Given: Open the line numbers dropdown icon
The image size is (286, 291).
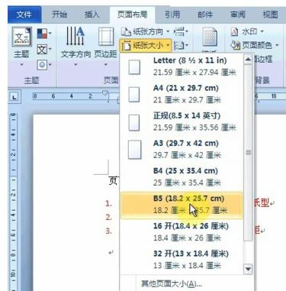Looking at the screenshot, I should coord(181,46).
